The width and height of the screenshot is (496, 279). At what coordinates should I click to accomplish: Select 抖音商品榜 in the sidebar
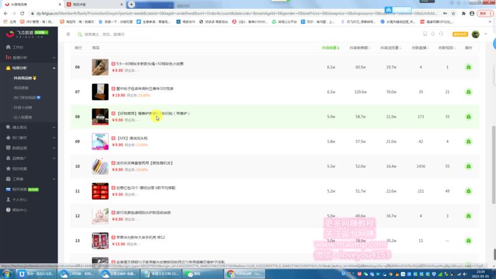click(x=25, y=78)
